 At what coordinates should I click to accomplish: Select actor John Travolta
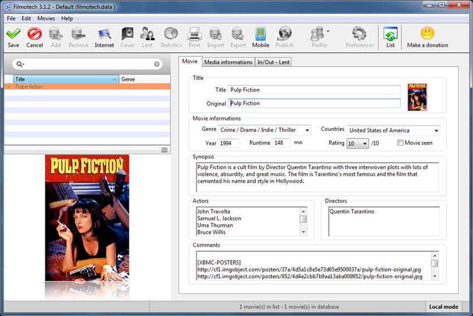[x=214, y=211]
